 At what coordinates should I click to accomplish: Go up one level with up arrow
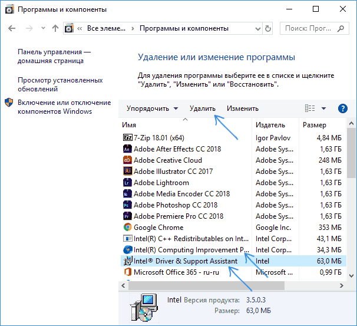[55, 28]
